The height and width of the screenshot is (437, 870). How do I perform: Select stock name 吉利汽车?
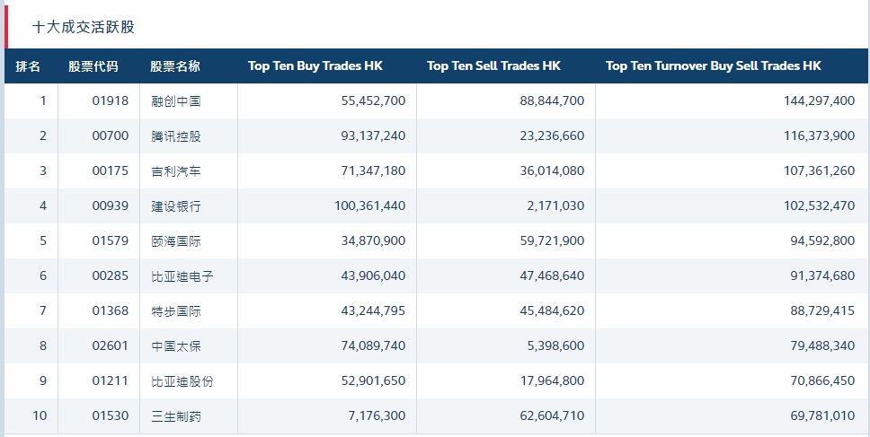(x=176, y=171)
